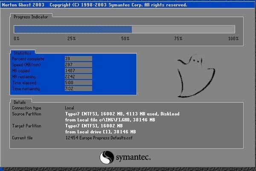Select the Time elapsed value field
This screenshot has width=256, height=171.
pos(78,83)
